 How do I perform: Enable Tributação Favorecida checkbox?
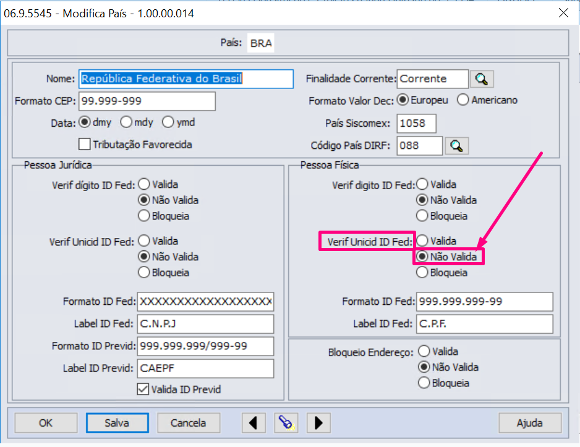pos(84,144)
